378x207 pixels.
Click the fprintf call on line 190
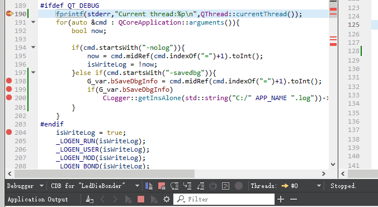[70, 14]
